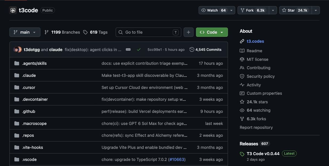Open the main branch selector
The image size is (329, 166).
[25, 32]
